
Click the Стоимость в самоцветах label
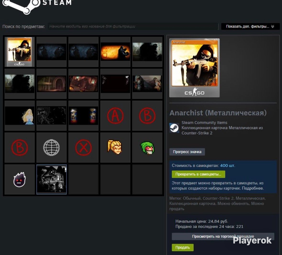(x=195, y=165)
